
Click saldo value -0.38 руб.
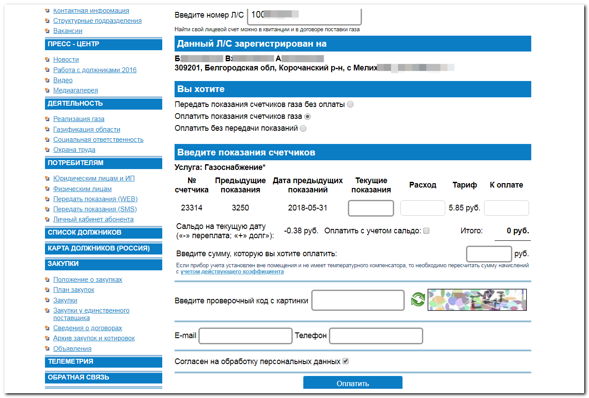(x=301, y=231)
